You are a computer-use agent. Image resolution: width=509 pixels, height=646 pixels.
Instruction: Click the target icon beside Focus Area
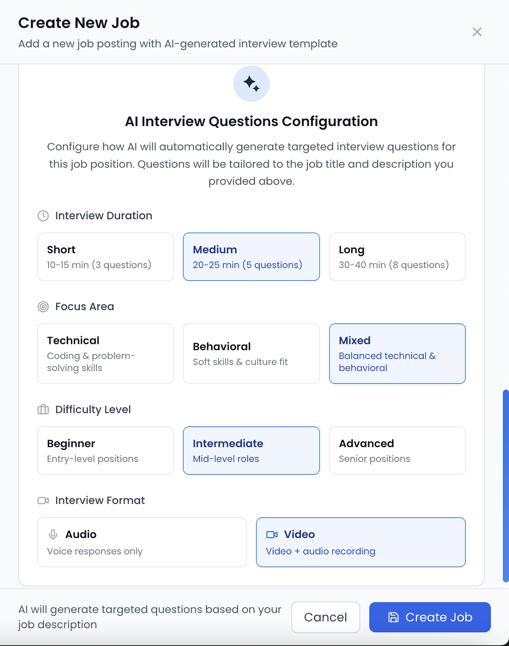tap(43, 307)
